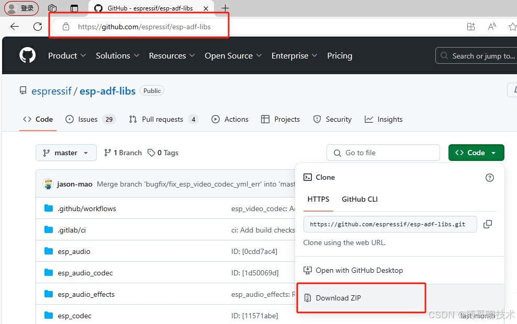Open the master branch dropdown

tap(66, 153)
